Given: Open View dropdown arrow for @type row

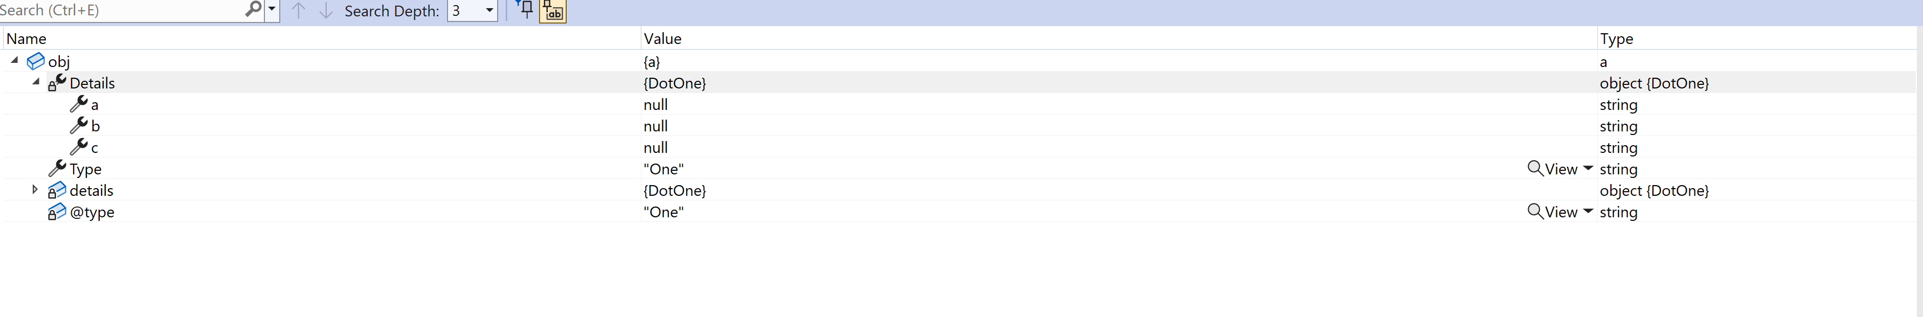Looking at the screenshot, I should point(1588,211).
